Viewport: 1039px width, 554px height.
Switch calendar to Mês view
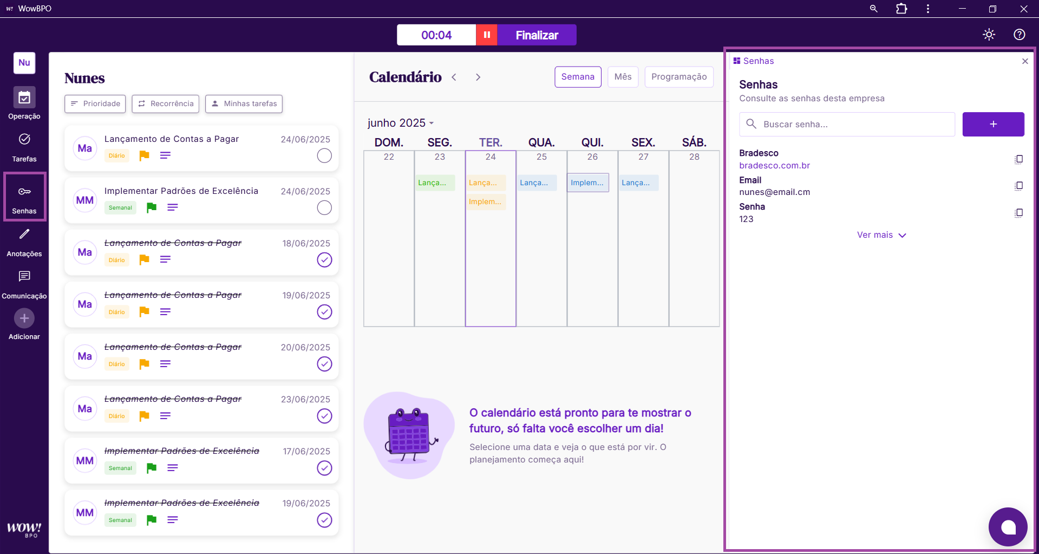[x=623, y=77]
